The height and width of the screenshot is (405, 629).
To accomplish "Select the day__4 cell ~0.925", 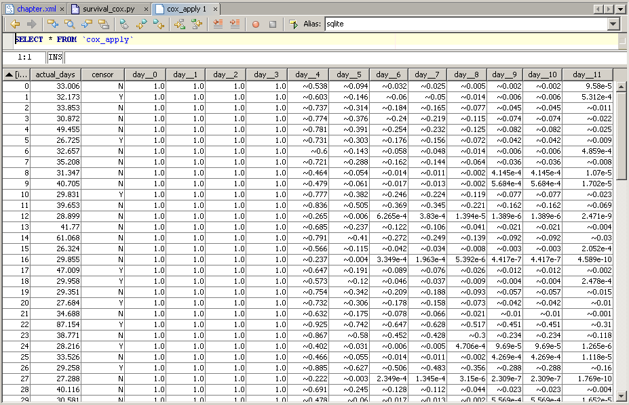I will (307, 324).
